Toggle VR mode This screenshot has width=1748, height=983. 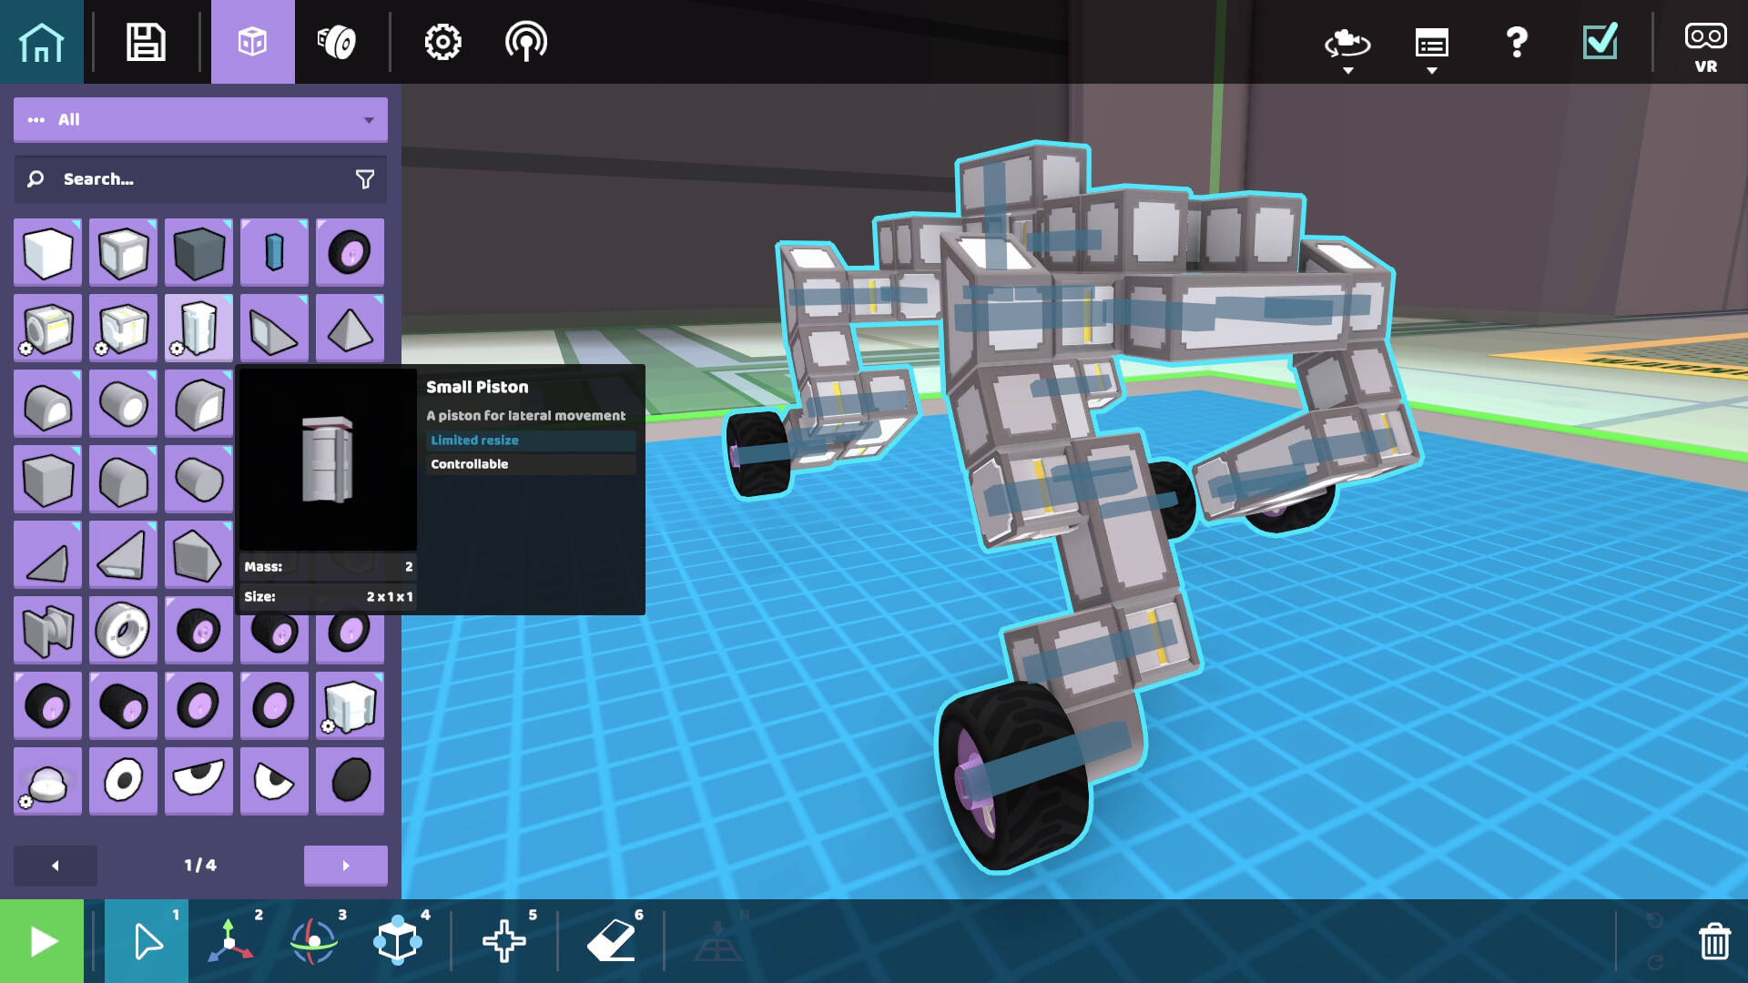[1705, 46]
